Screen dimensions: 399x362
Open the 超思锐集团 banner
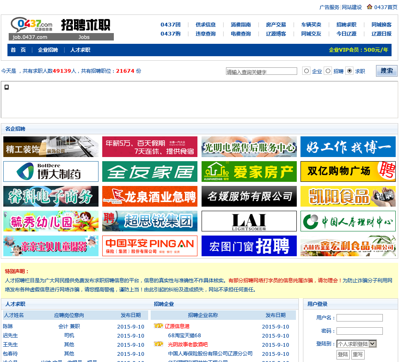click(x=150, y=221)
